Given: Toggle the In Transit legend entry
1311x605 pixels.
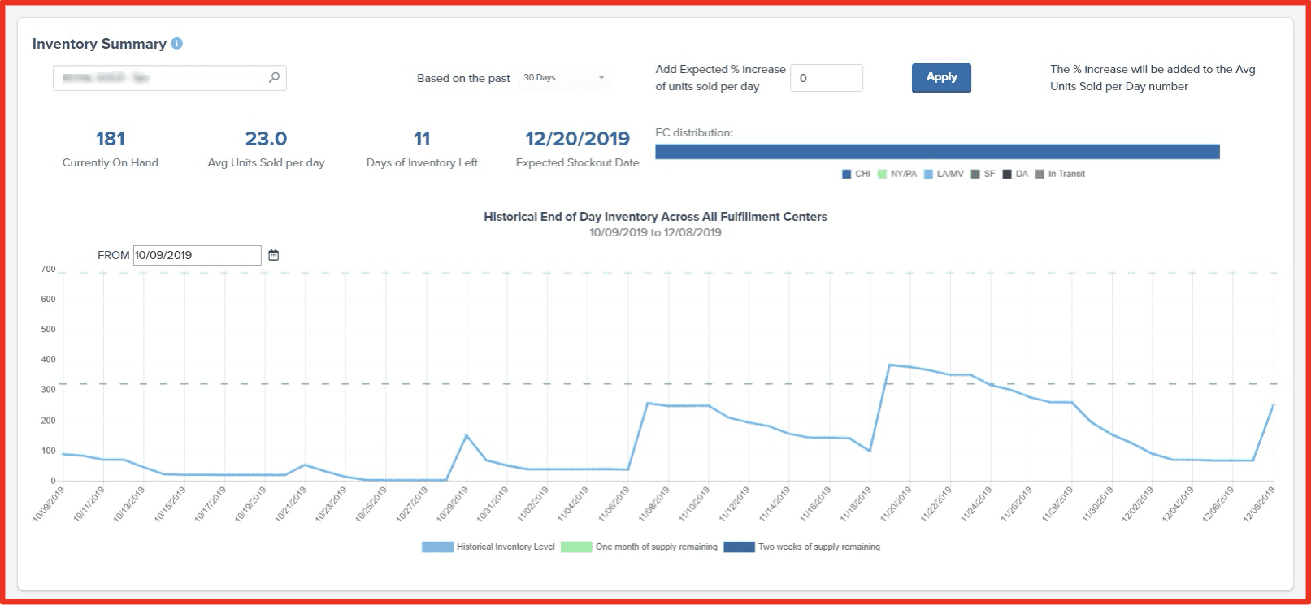Looking at the screenshot, I should pos(1060,174).
